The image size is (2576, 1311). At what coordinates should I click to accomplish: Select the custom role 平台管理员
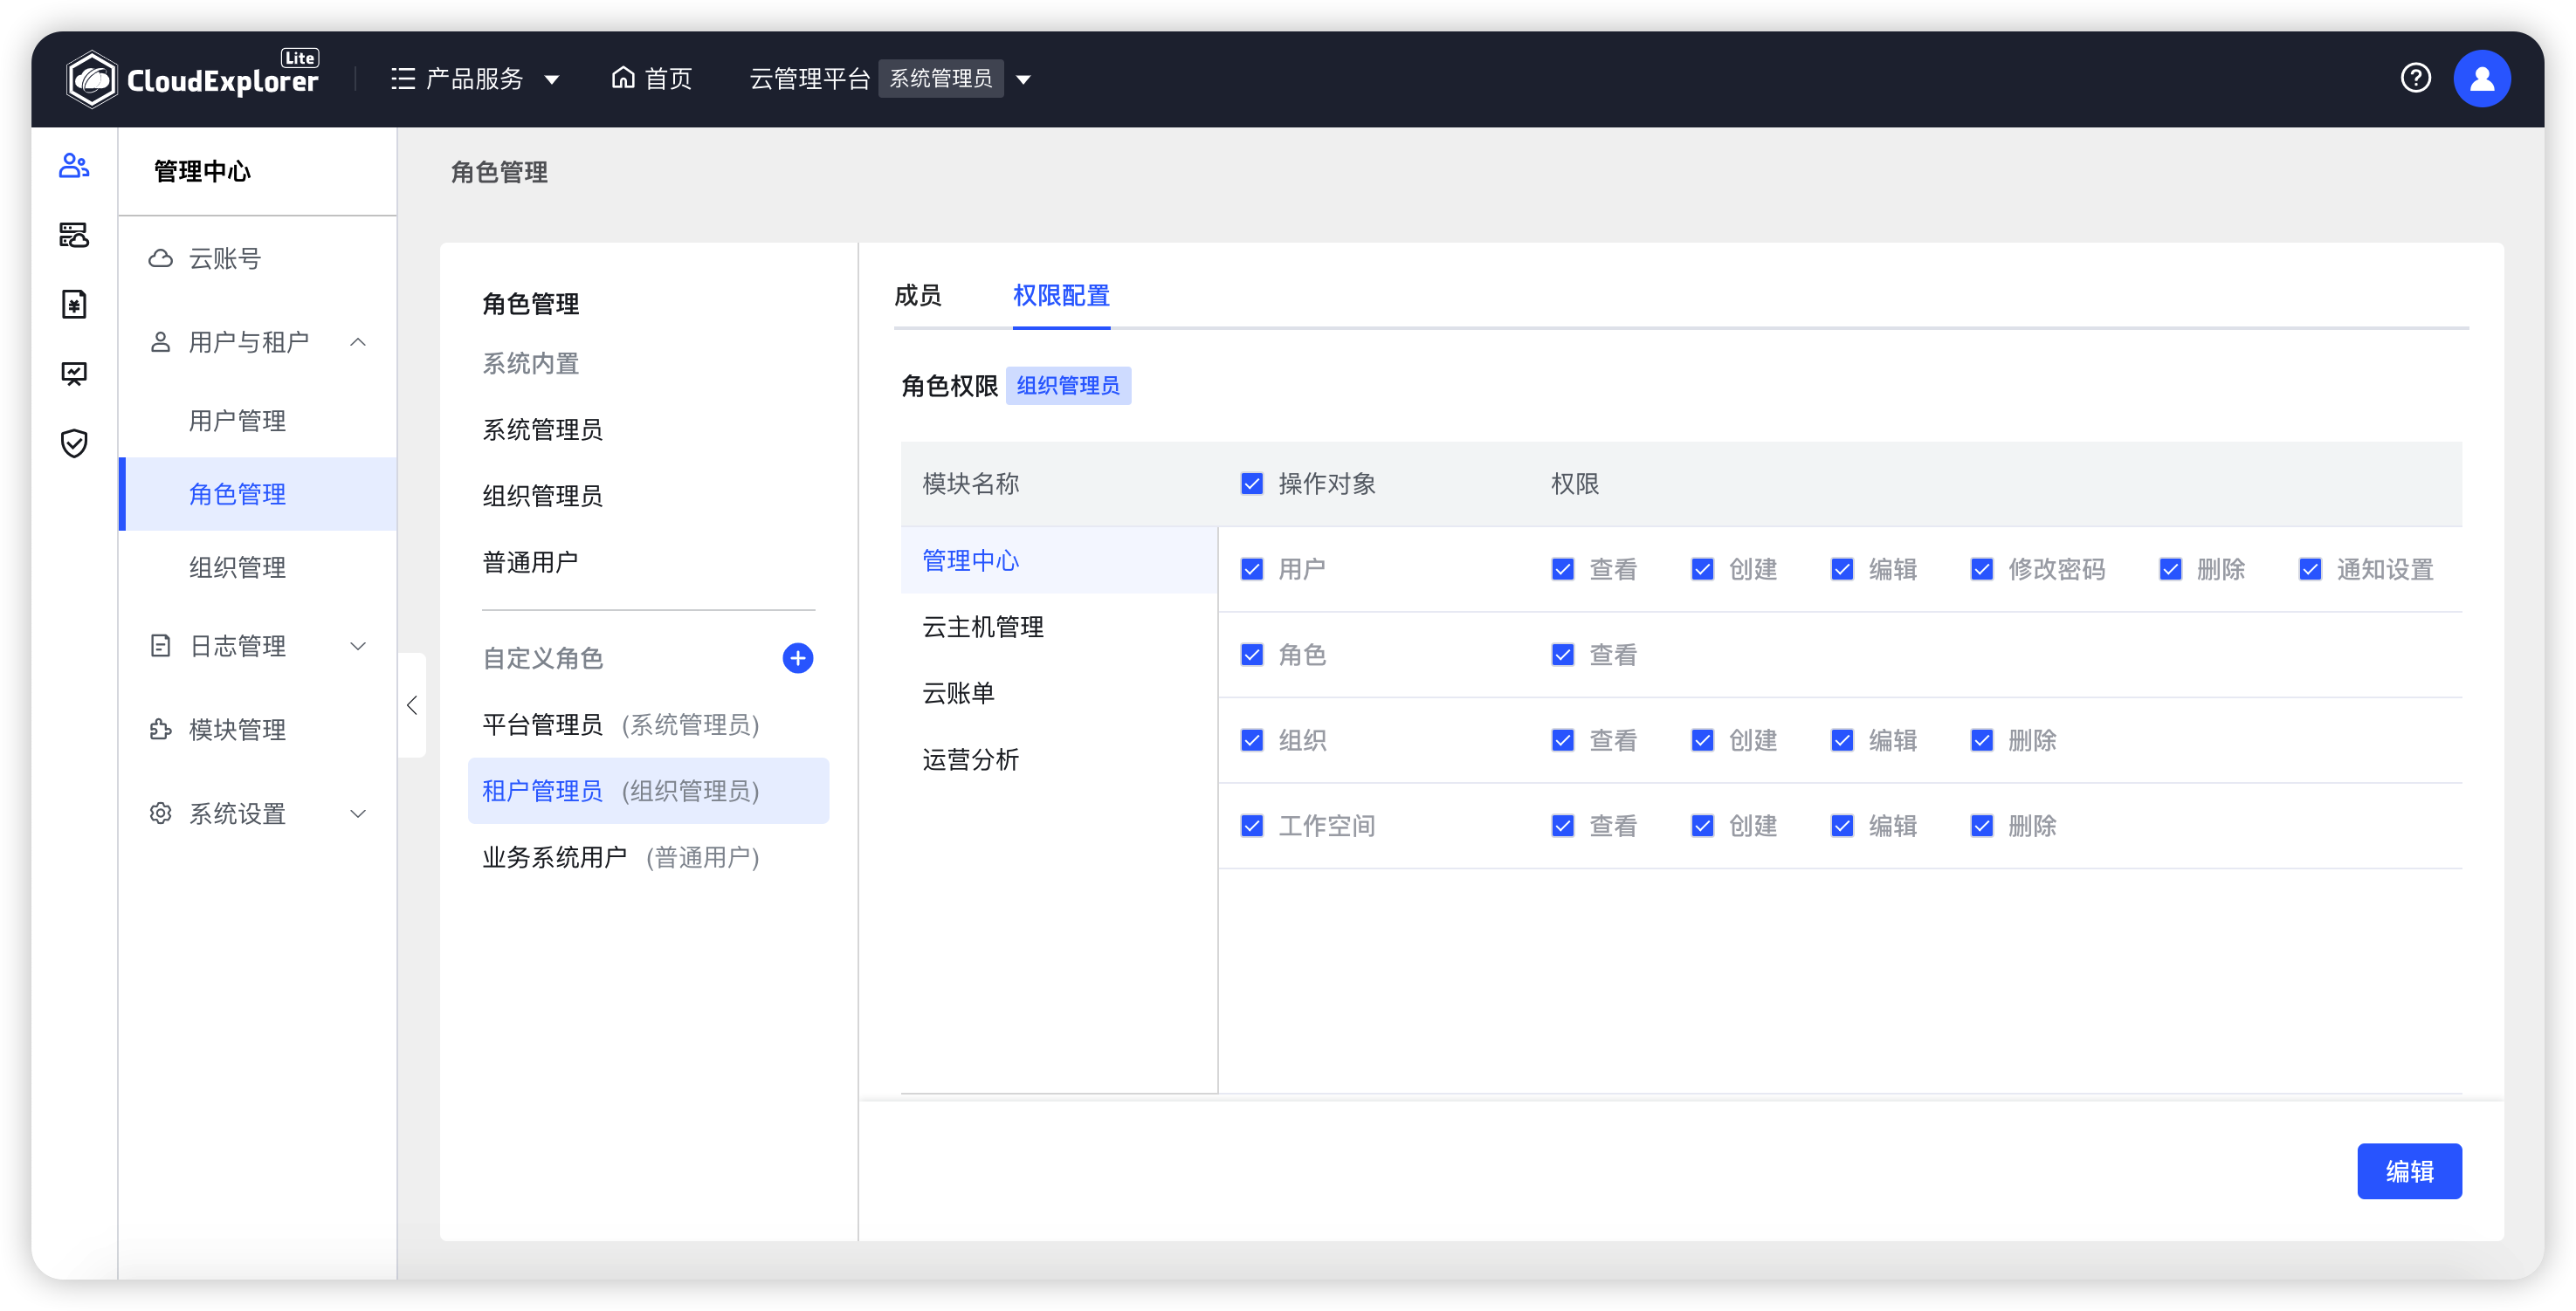tap(648, 724)
